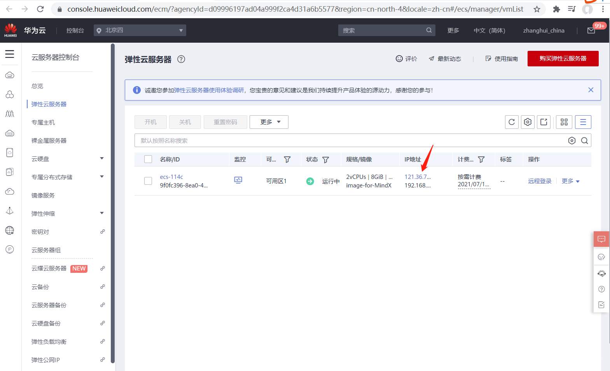Open 弹性公网IP in the sidebar
The width and height of the screenshot is (610, 371).
(46, 360)
